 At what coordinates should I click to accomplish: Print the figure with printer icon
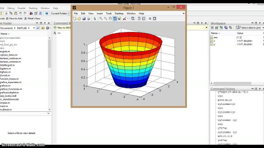(x=88, y=18)
